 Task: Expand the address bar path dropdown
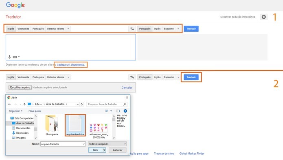[78, 104]
